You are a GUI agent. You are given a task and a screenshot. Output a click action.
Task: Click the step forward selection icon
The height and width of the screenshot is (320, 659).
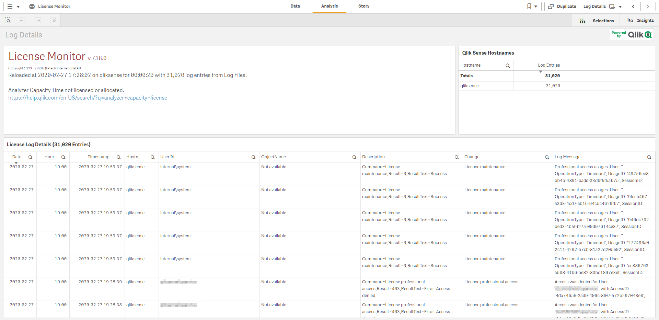click(x=38, y=21)
